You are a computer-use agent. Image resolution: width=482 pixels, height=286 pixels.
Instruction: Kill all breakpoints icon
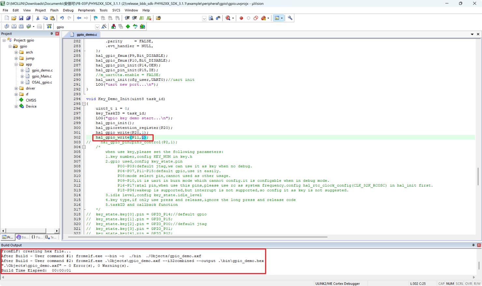[x=263, y=18]
